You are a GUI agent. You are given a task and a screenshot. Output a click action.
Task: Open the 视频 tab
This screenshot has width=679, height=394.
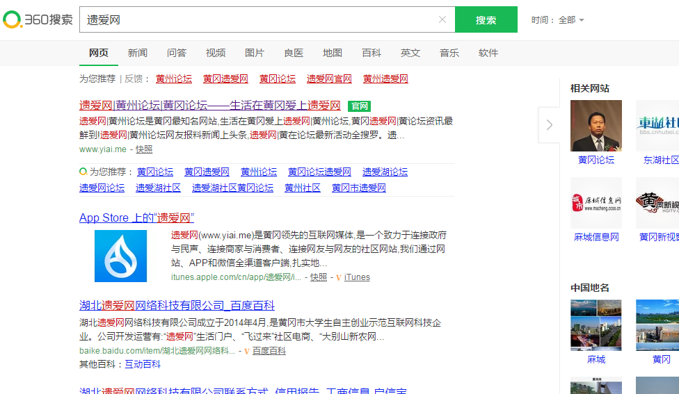point(215,54)
